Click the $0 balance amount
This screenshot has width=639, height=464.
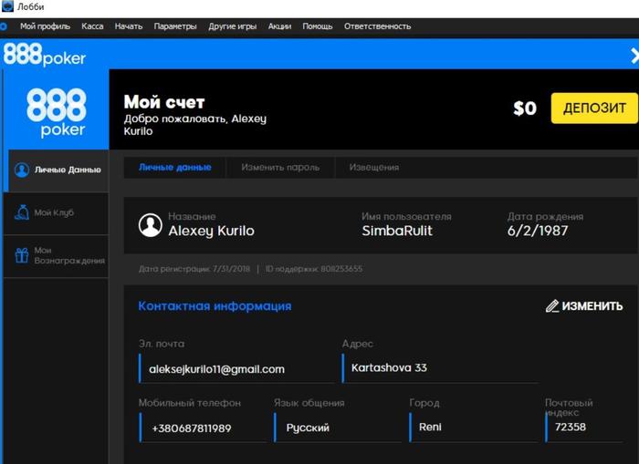(525, 108)
